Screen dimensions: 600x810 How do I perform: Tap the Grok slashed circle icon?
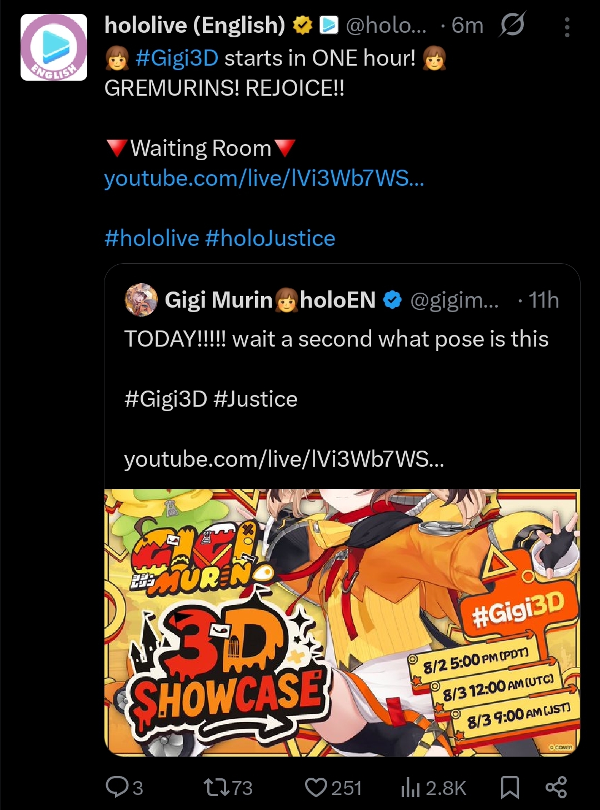point(512,25)
